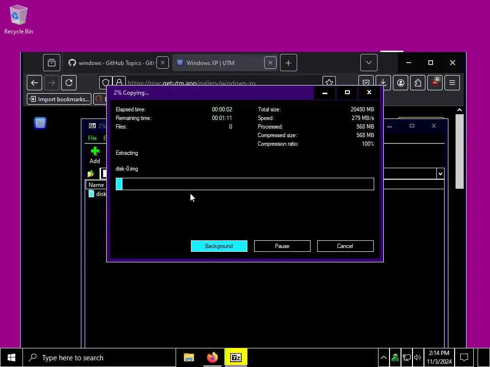Open the notification action center

coord(464,357)
